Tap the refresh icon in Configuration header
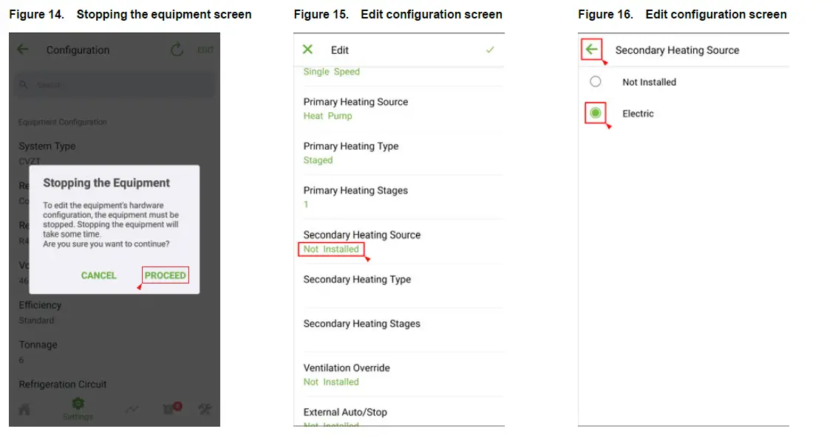This screenshot has width=824, height=440. pyautogui.click(x=177, y=49)
